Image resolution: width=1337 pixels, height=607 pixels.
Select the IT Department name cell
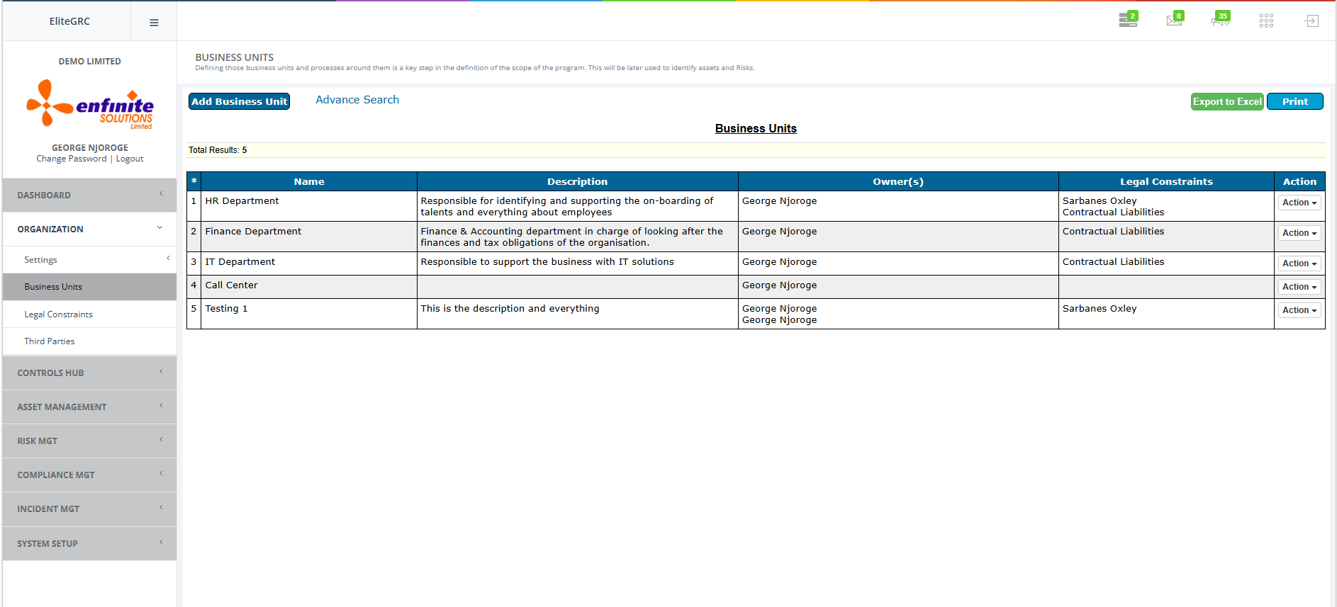pos(309,263)
